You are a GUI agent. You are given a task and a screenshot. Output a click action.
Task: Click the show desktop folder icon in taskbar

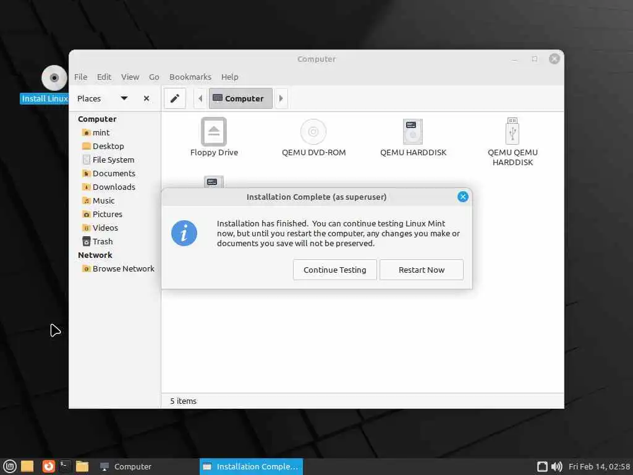[x=27, y=466]
